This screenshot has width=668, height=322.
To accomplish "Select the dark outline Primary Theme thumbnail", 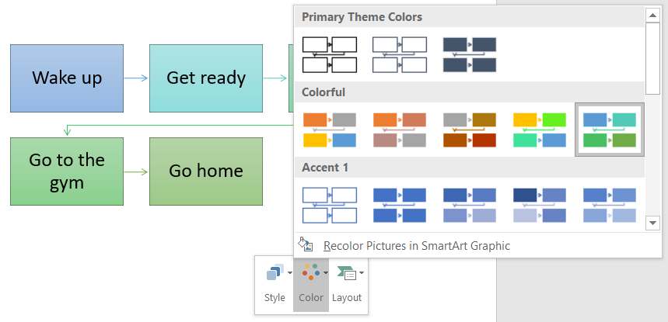I will coord(330,54).
